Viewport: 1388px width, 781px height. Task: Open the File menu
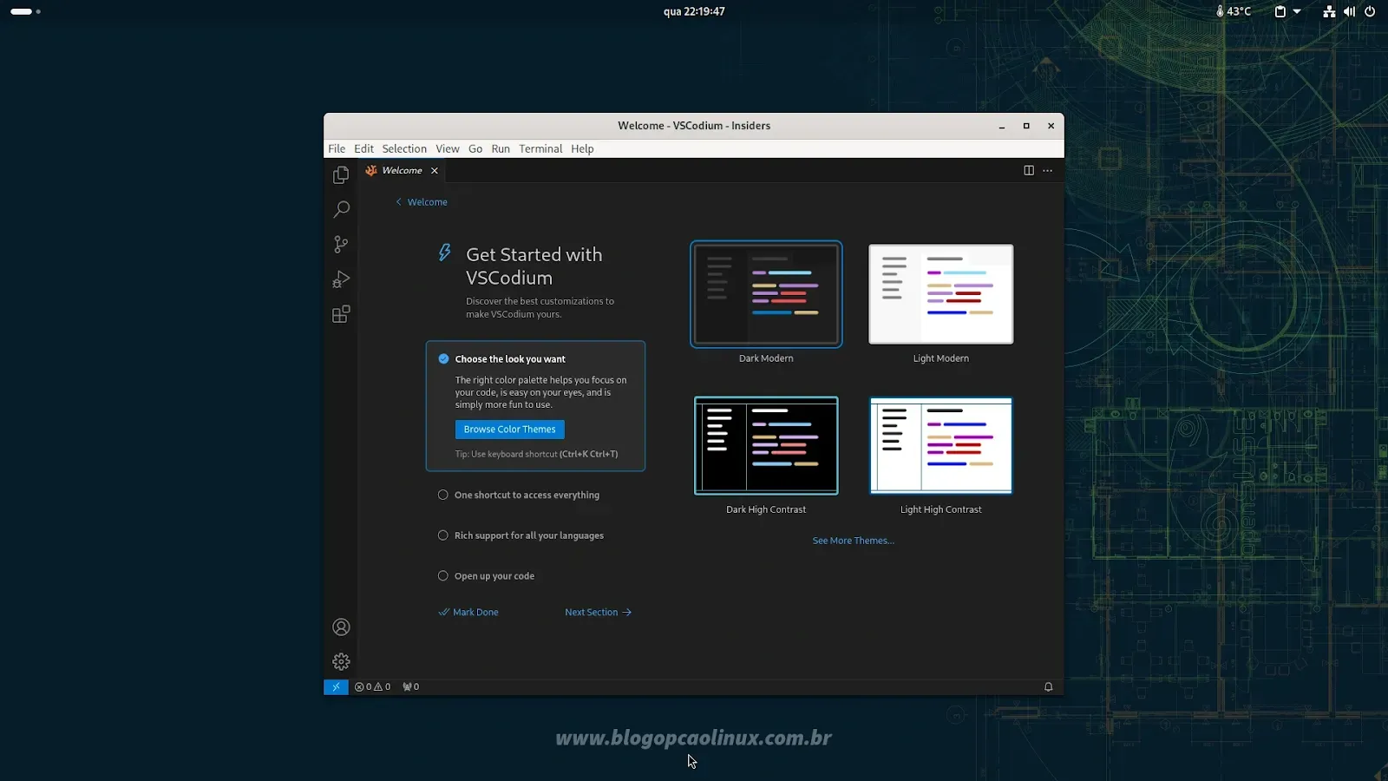tap(337, 148)
